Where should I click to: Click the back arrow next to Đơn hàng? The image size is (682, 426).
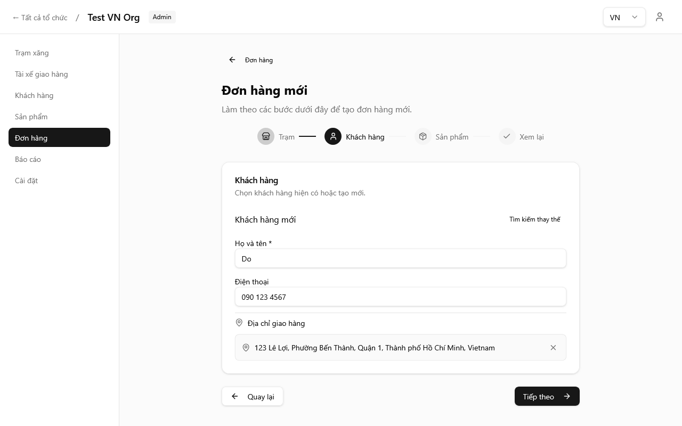click(x=232, y=60)
